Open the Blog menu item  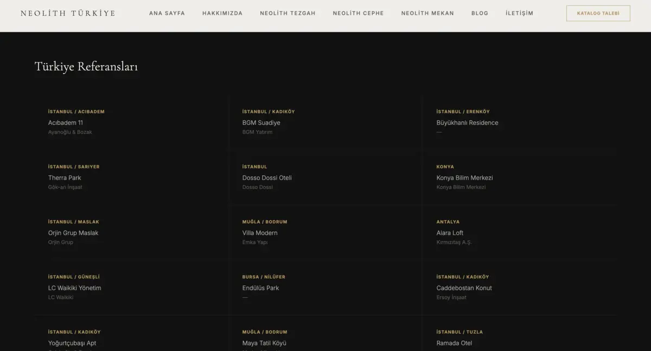(480, 13)
